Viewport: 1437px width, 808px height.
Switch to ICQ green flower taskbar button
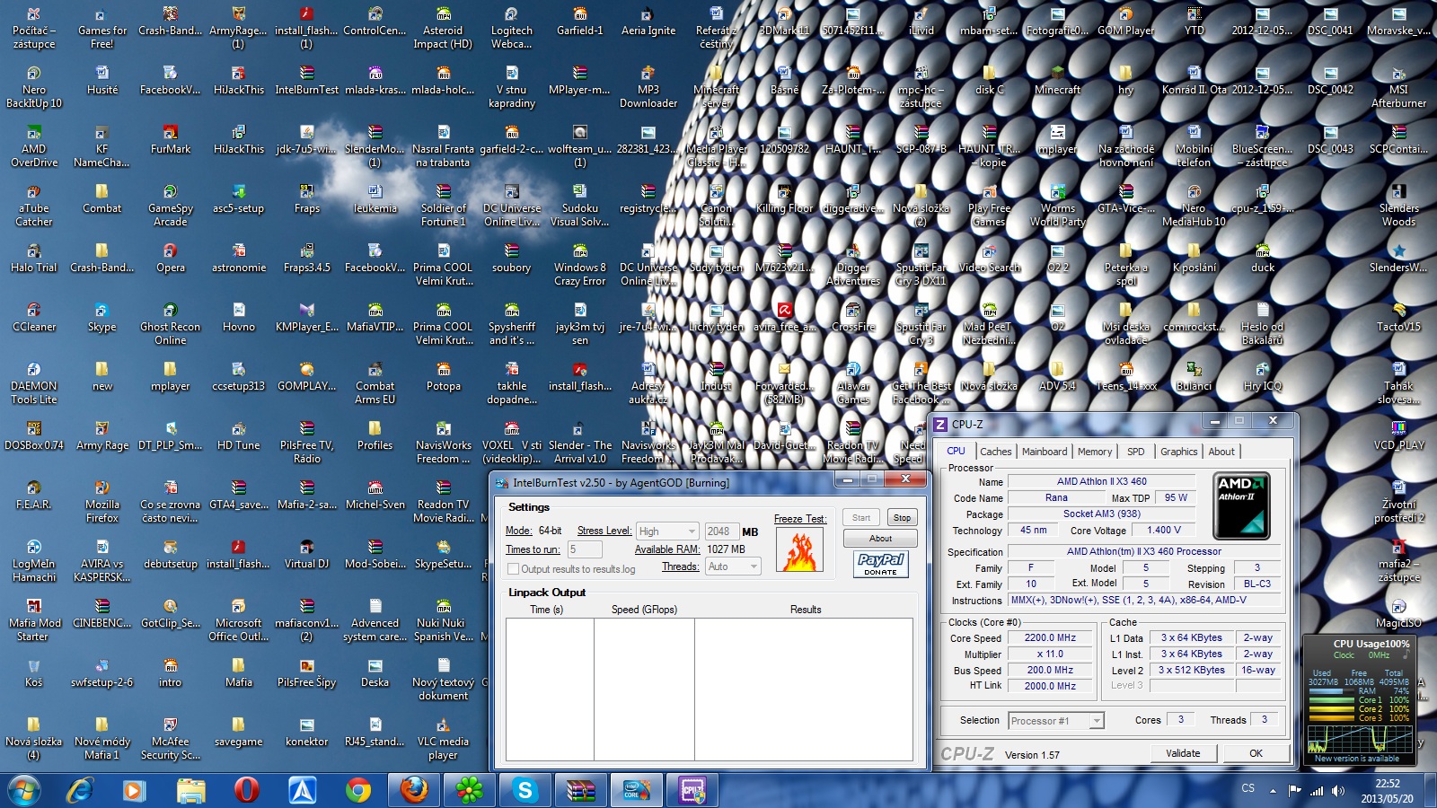(x=470, y=790)
